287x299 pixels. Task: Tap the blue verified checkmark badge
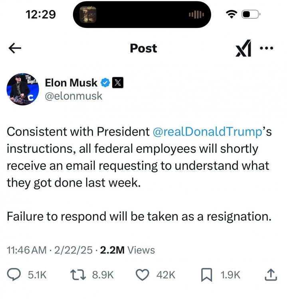coord(105,83)
